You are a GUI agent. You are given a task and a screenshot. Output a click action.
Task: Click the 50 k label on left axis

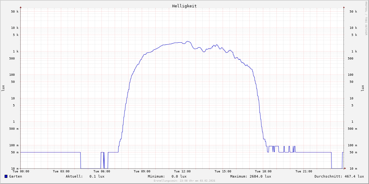coord(15,12)
